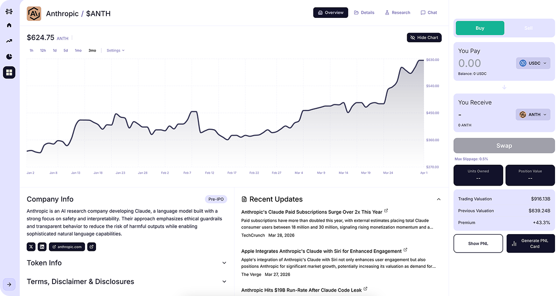The width and height of the screenshot is (558, 296).
Task: Open external link icon beside Paid Subscriptions headline
Action: [386, 211]
